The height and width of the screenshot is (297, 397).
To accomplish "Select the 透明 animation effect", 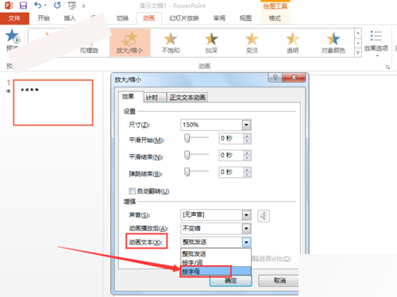I will (x=292, y=43).
